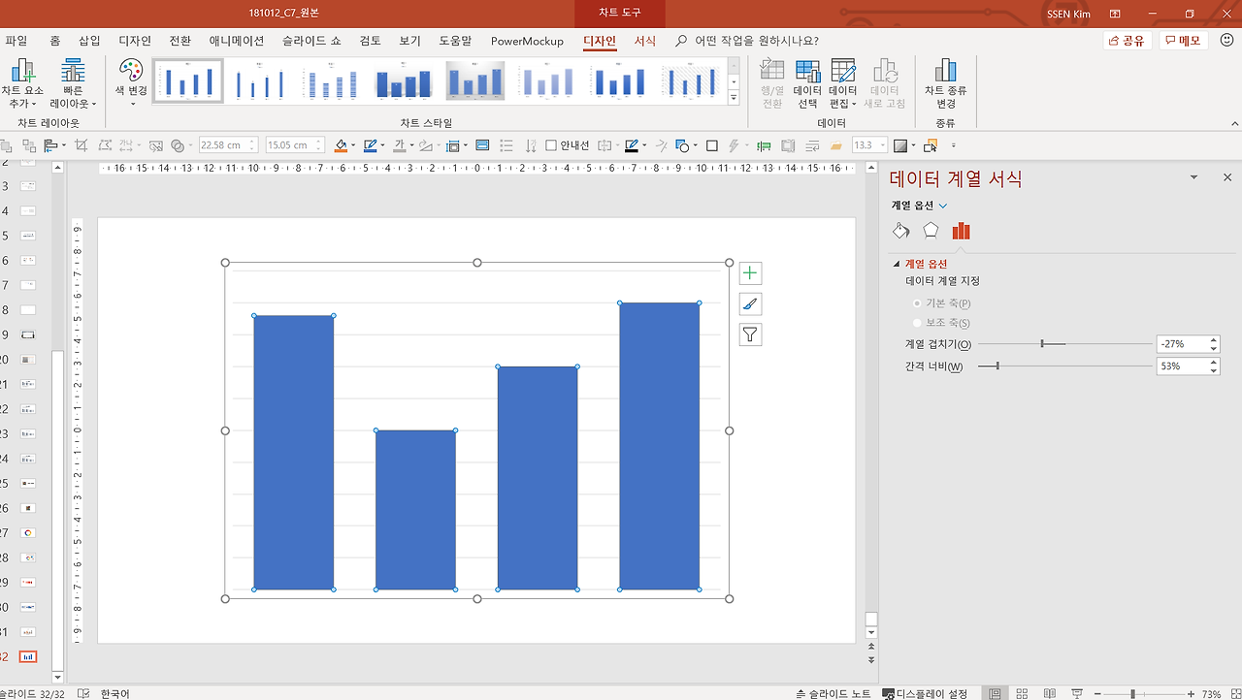Switch to the Effects pentagon tab

[x=931, y=231]
